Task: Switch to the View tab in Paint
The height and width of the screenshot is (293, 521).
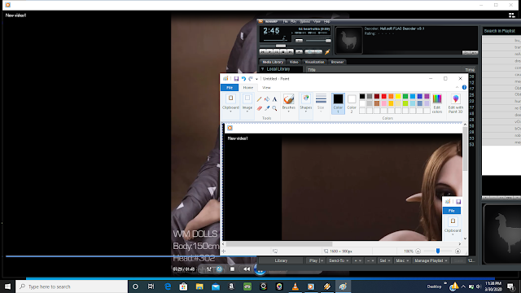Action: 266,87
